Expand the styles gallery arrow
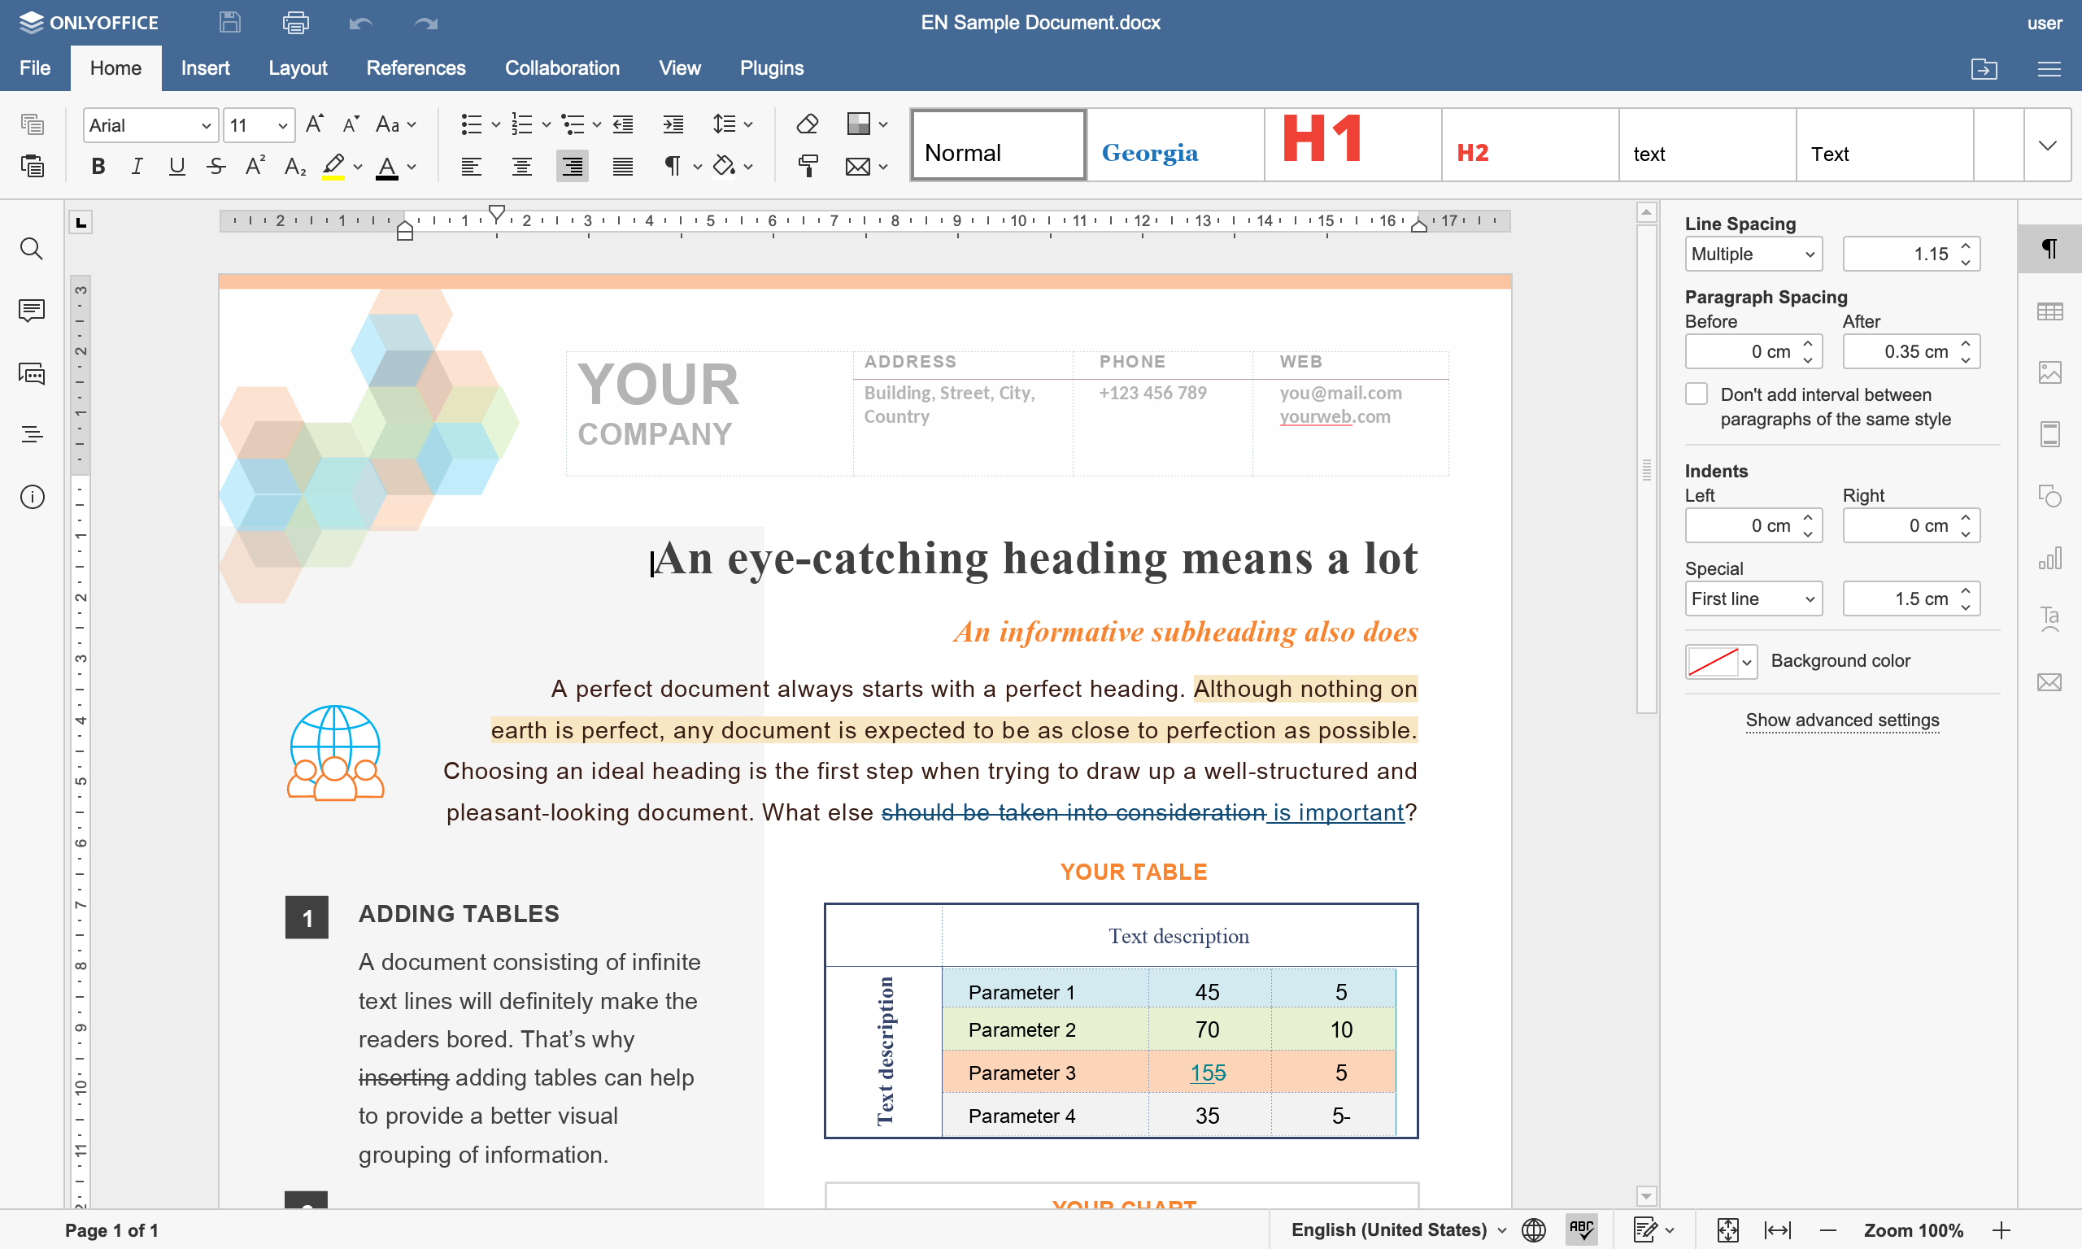 point(2048,146)
